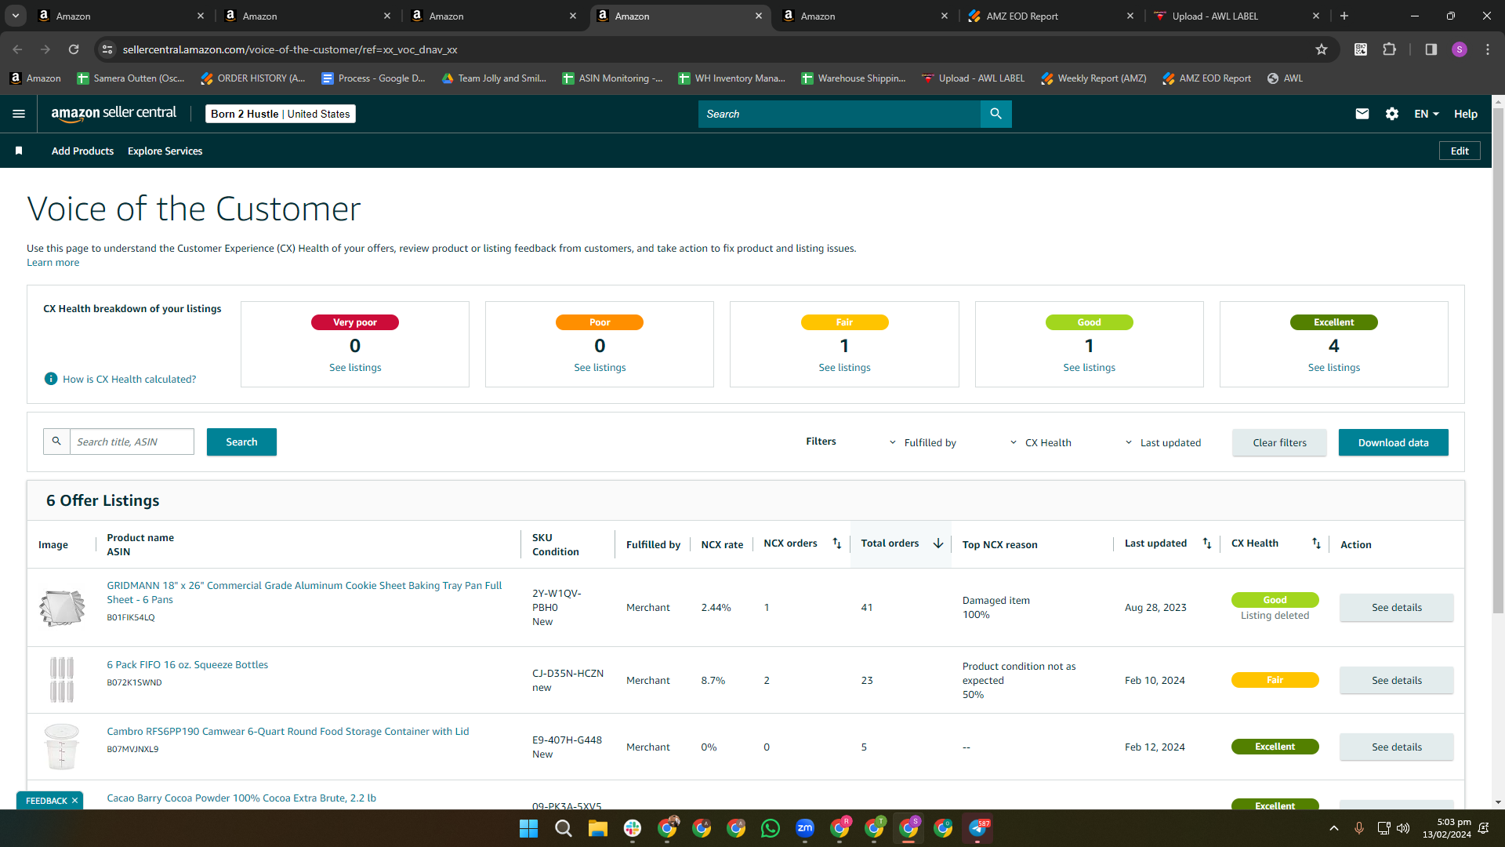Sort the table by Last updated

coord(1207,543)
